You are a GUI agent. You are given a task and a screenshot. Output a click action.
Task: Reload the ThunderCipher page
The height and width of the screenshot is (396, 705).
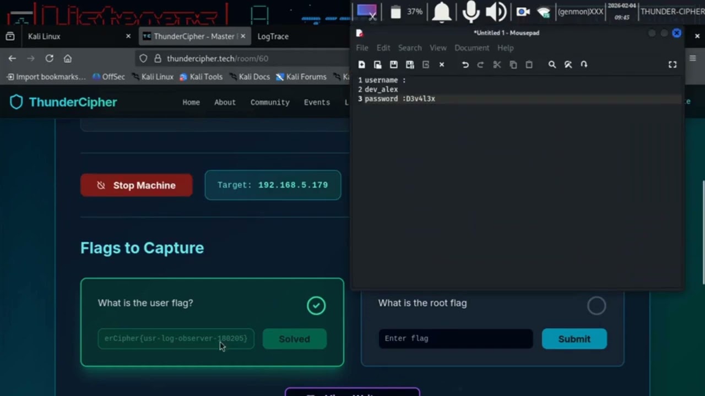[49, 58]
